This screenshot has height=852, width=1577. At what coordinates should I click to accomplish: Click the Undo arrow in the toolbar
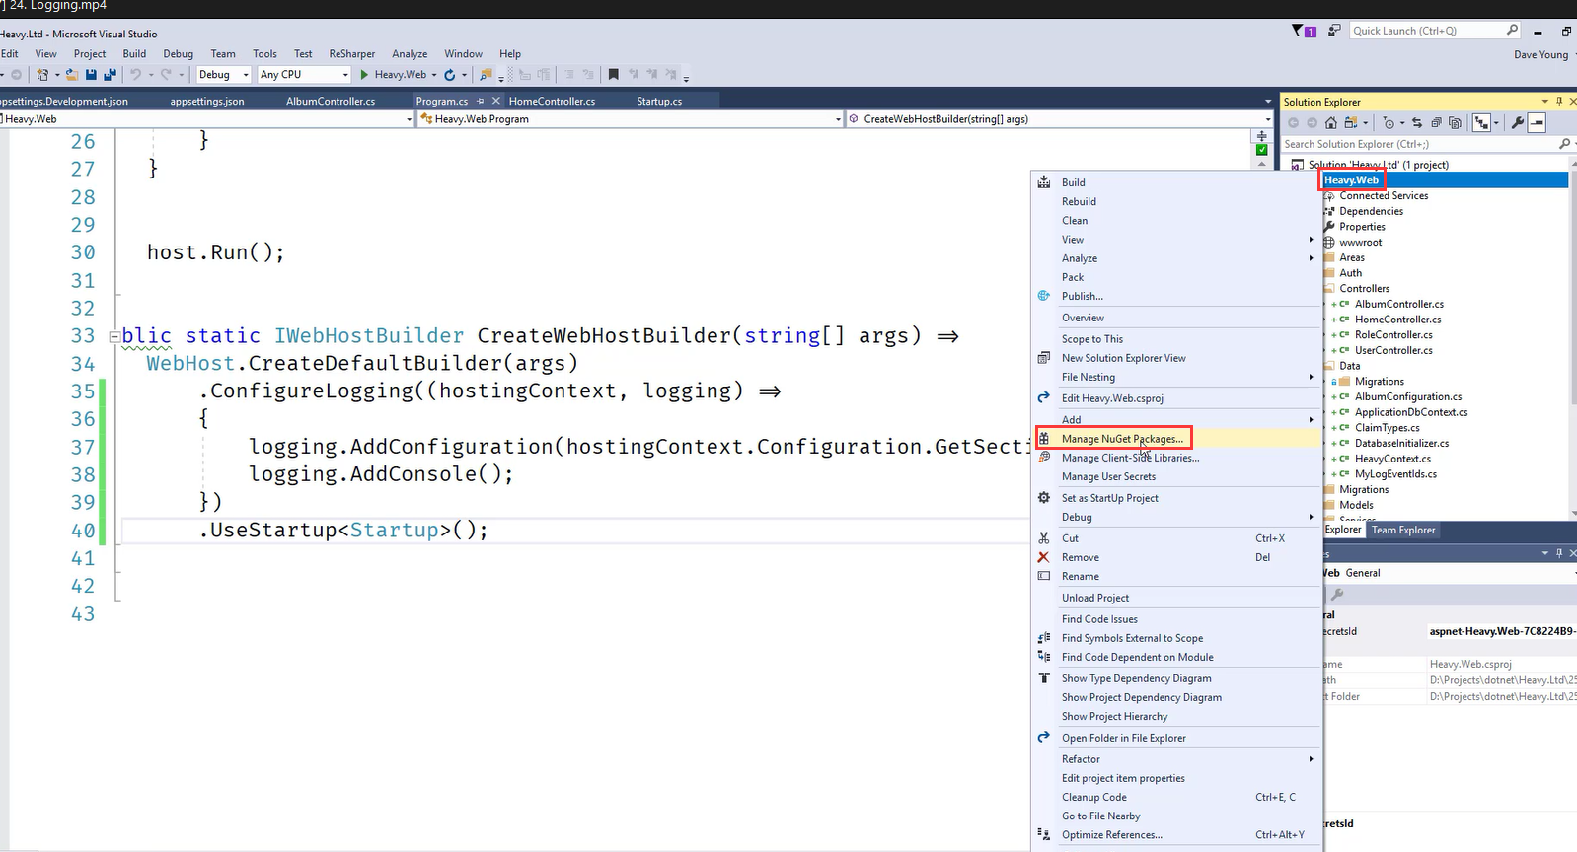click(135, 75)
